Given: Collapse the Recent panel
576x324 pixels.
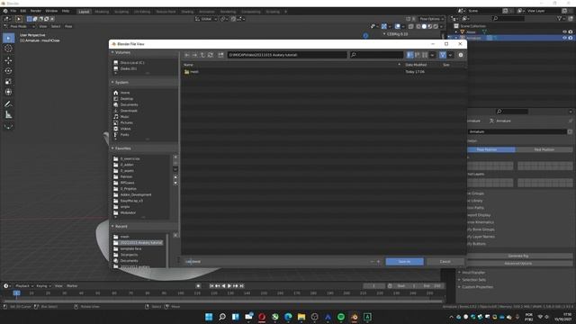Looking at the screenshot, I should (x=112, y=226).
